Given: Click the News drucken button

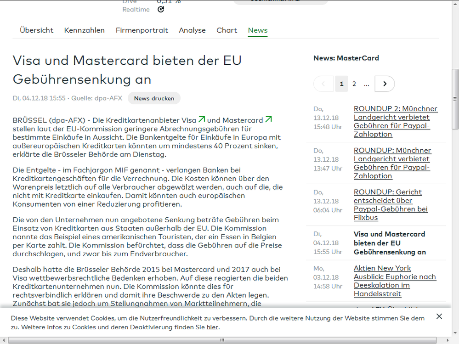Looking at the screenshot, I should point(154,98).
